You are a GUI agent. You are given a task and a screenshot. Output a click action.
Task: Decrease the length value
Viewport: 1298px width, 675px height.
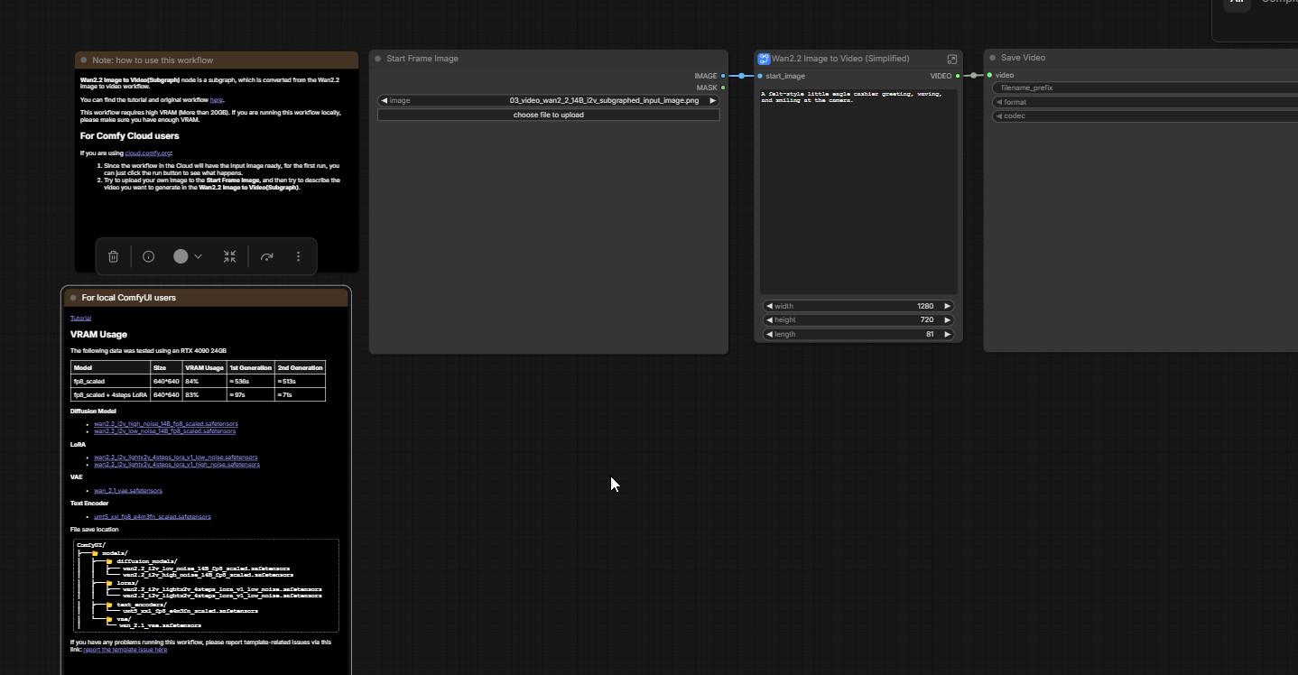coord(769,334)
